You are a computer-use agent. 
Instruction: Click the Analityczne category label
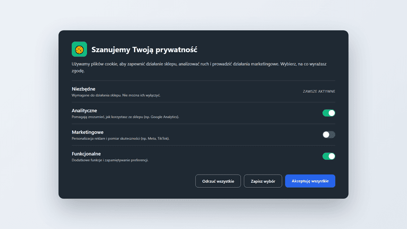[84, 111]
